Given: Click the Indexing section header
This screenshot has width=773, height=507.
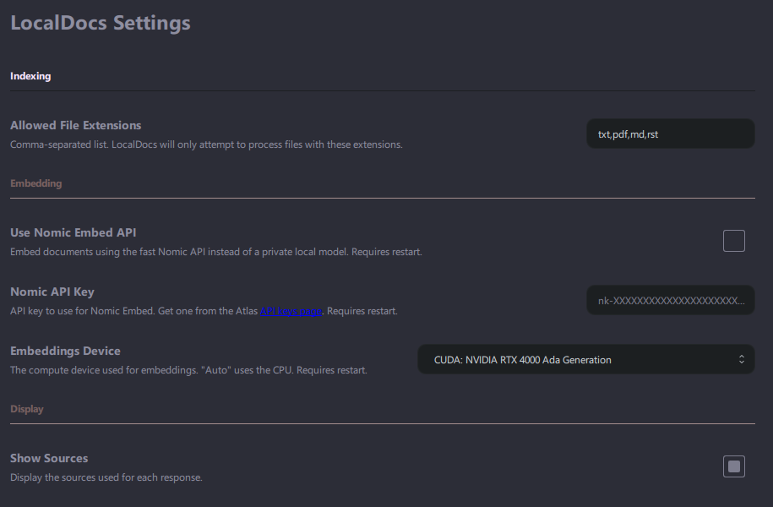Looking at the screenshot, I should 30,75.
